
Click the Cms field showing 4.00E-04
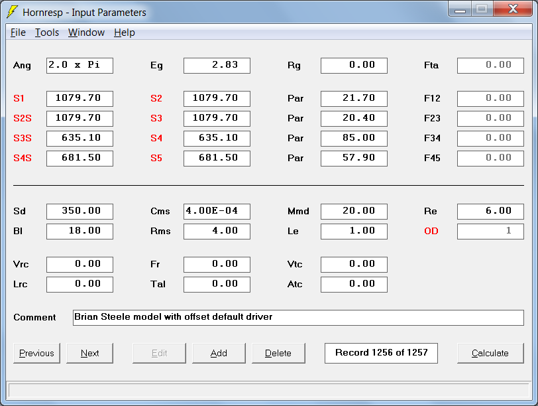pyautogui.click(x=217, y=211)
